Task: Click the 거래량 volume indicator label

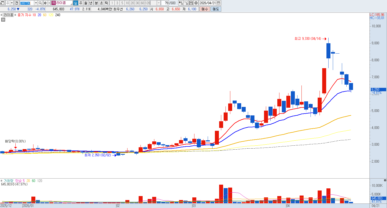Action: 8,181
